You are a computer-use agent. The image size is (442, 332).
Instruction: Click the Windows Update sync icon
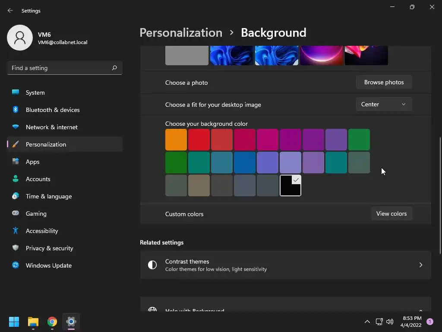click(x=16, y=265)
